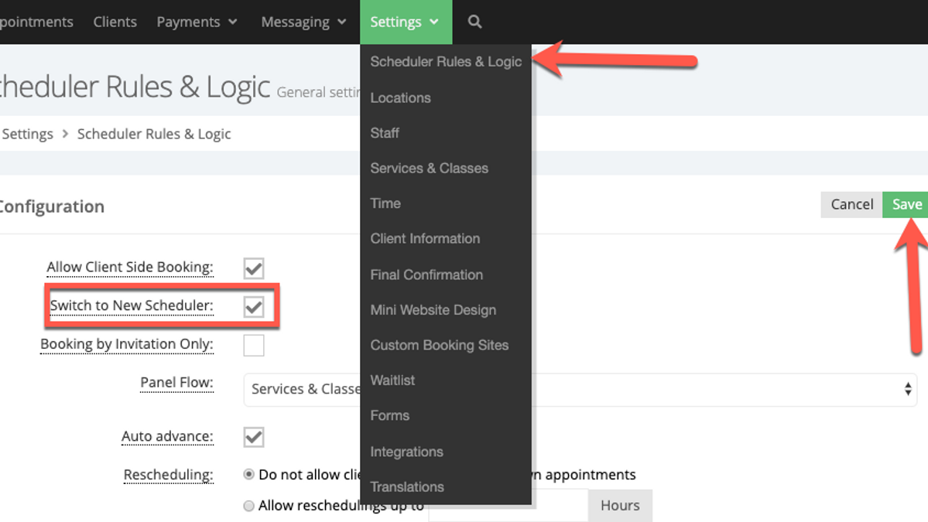Viewport: 928px width, 522px height.
Task: Click the Allow Client Side Booking label
Action: (129, 268)
